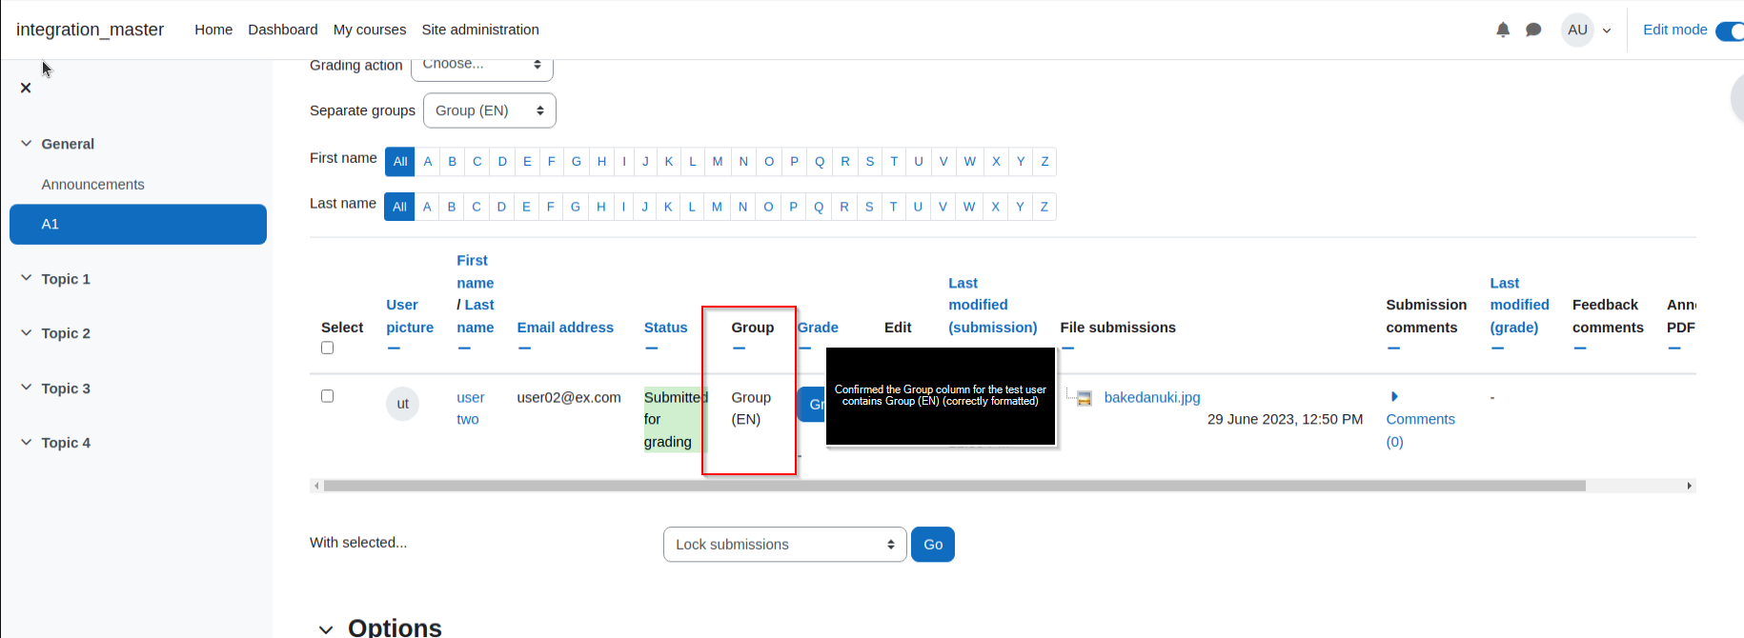Open Dashboard in top navigation

tap(283, 30)
